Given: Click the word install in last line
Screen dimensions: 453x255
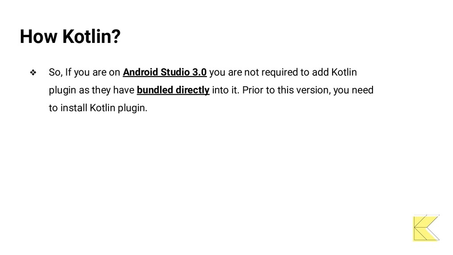Looking at the screenshot, I should coord(74,108).
